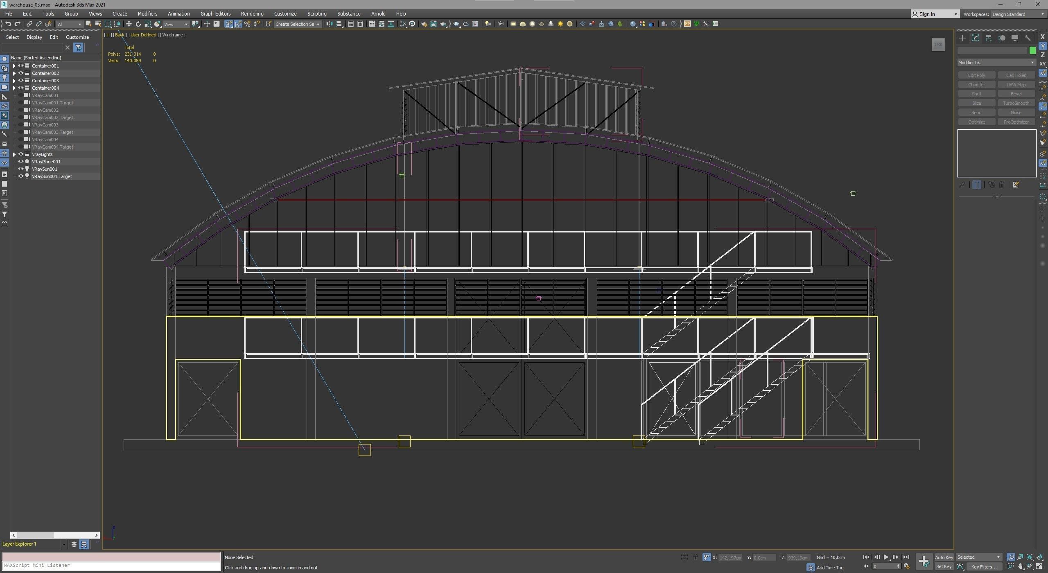Toggle Absolute/Offset transform type-in mode
Screen dimensions: 1048x573
[x=706, y=557]
